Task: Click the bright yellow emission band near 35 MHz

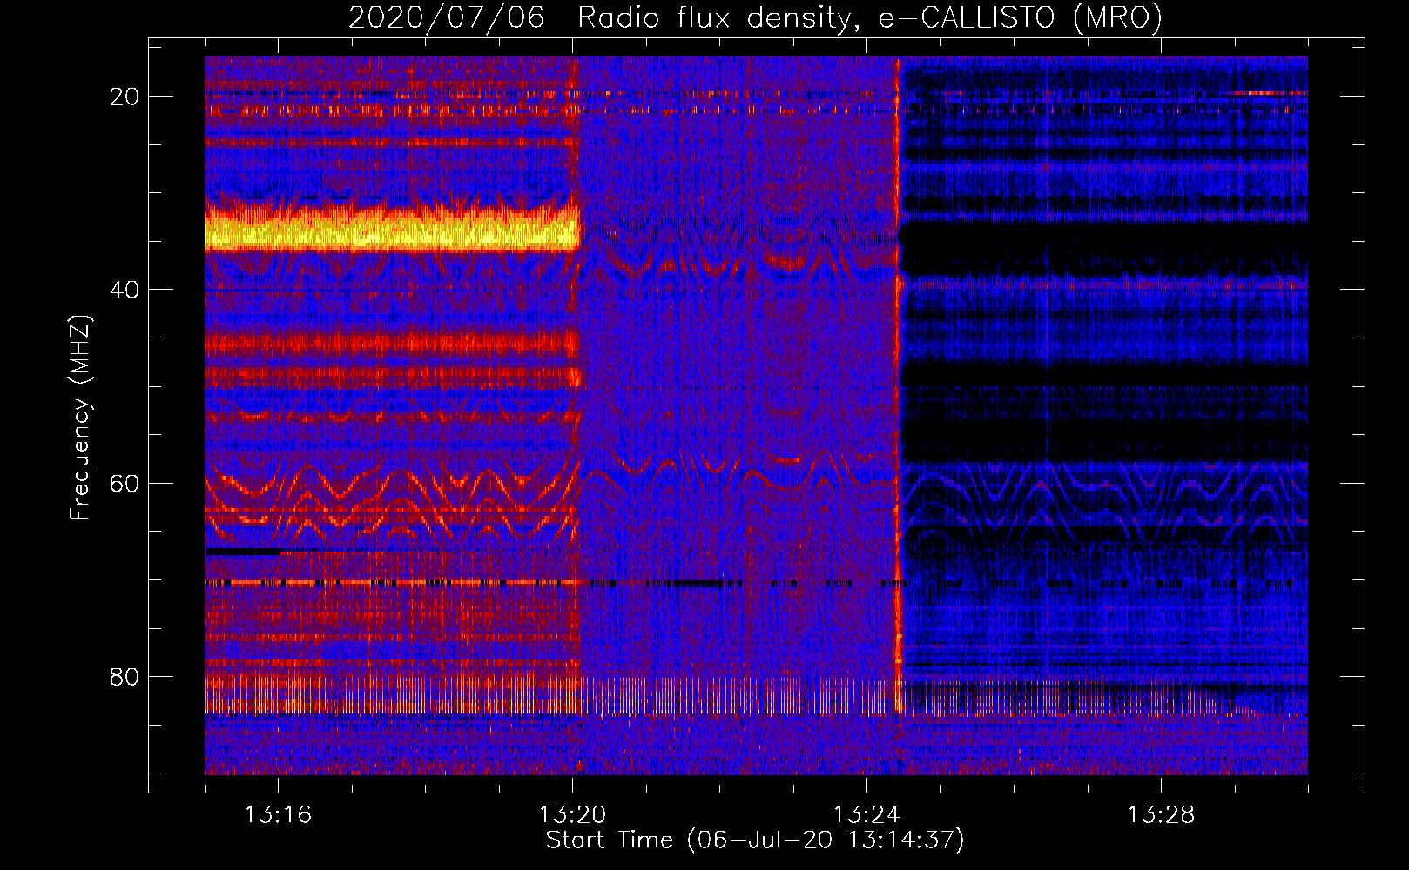Action: pos(392,230)
